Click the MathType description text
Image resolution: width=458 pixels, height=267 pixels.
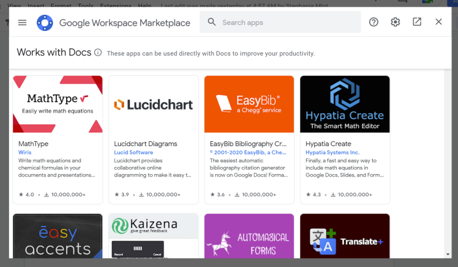tap(57, 168)
